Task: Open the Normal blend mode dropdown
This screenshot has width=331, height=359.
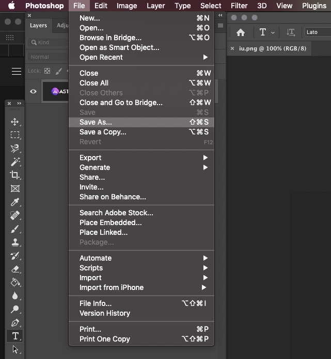Action: point(48,57)
